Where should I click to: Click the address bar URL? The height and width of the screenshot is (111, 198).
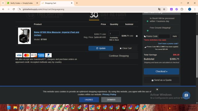(x=43, y=9)
